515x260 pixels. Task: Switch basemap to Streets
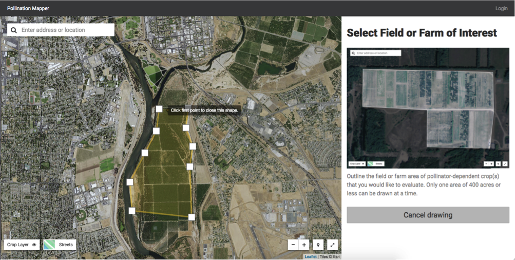click(60, 245)
